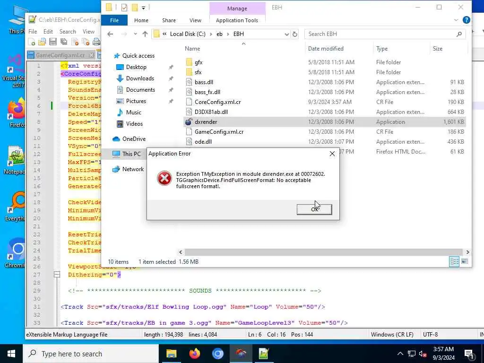This screenshot has height=363, width=484.
Task: Click Explorer Back arrow button
Action: [110, 34]
